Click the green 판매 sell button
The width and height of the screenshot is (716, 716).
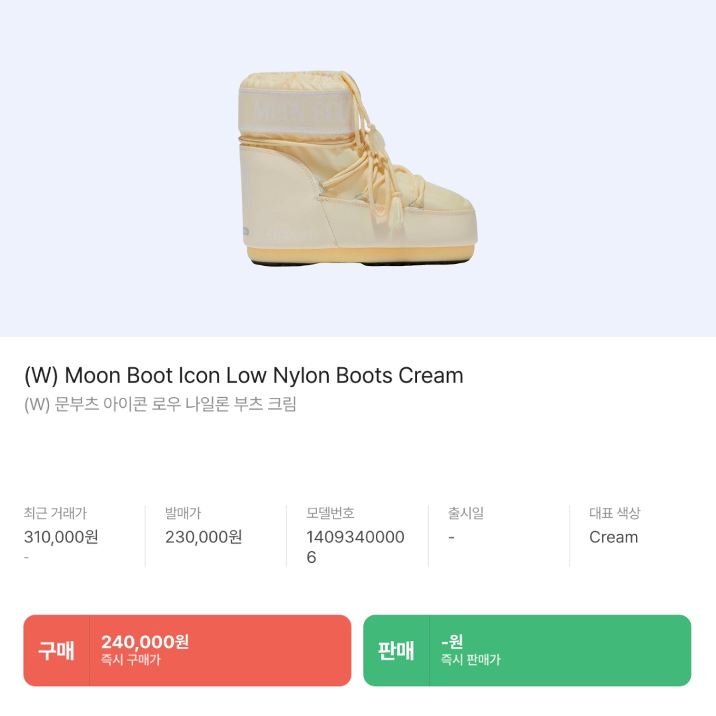(x=396, y=650)
